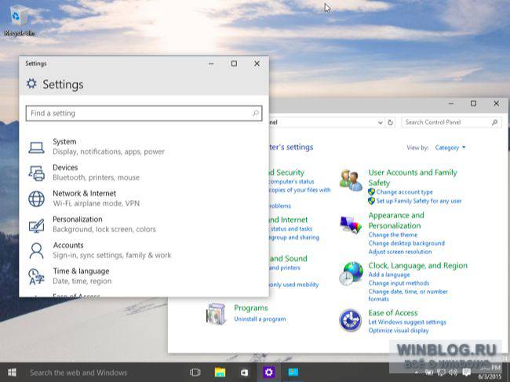
Task: Click the System laptop icon
Action: coord(36,147)
